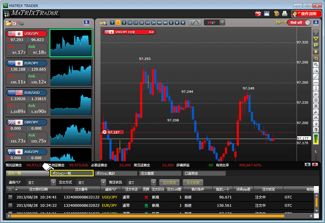Viewport: 325px width, 223px height.
Task: Open the 操作説明 help button
Action: click(306, 14)
